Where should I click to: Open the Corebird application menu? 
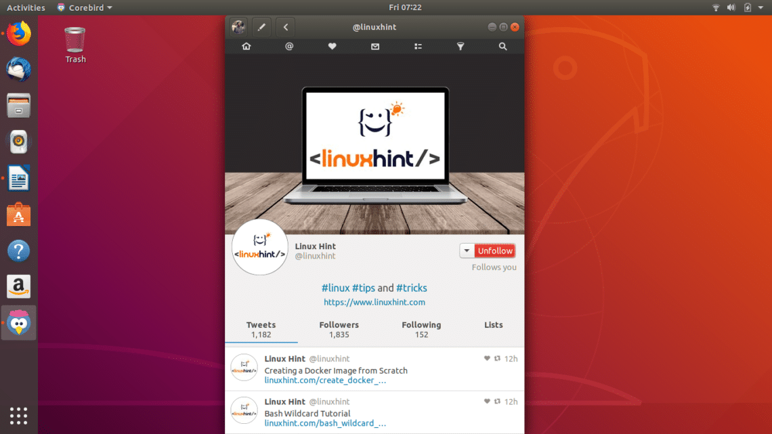point(84,7)
